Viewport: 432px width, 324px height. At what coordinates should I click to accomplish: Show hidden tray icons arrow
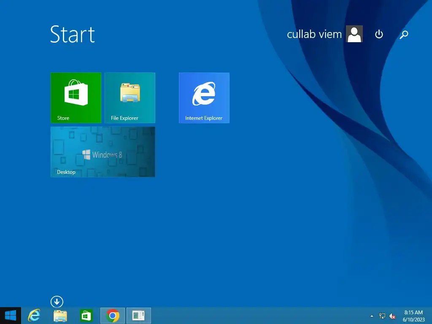(x=372, y=316)
